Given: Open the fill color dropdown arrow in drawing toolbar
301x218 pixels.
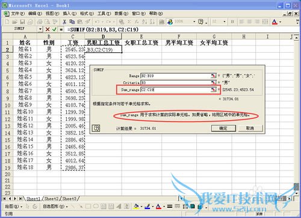Looking at the screenshot, I should (x=141, y=206).
